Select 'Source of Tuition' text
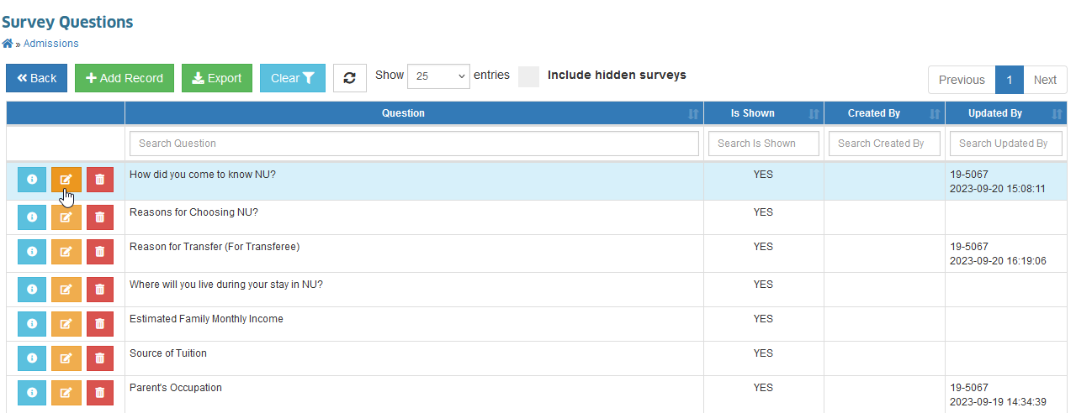 (168, 353)
